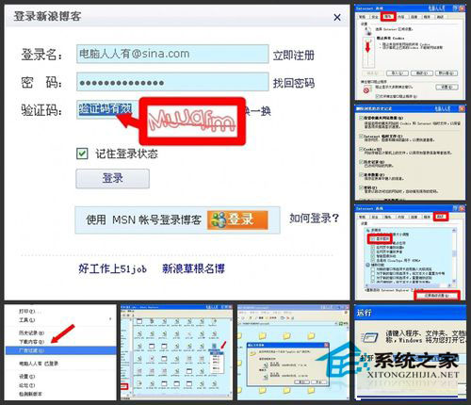The image size is (471, 405).
Task: Close the delete browsing history dialog
Action: (x=462, y=108)
